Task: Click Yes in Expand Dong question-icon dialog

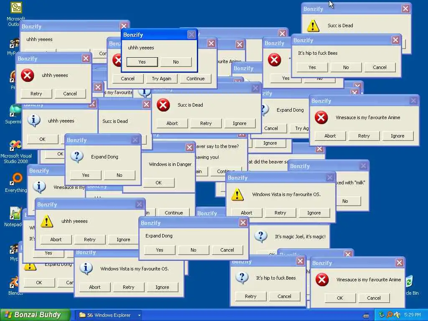Action: 86,175
